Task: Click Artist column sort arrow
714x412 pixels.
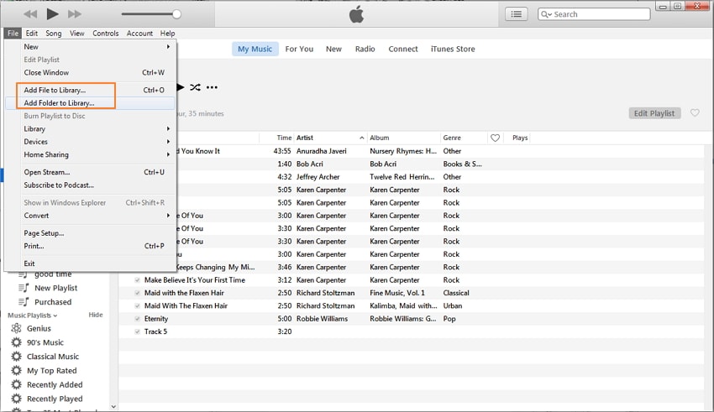Action: (x=361, y=138)
